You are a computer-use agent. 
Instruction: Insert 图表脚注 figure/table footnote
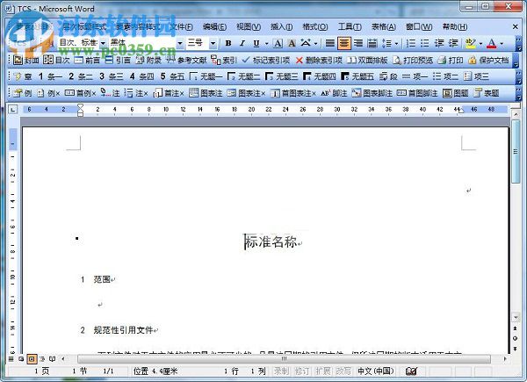(x=372, y=93)
